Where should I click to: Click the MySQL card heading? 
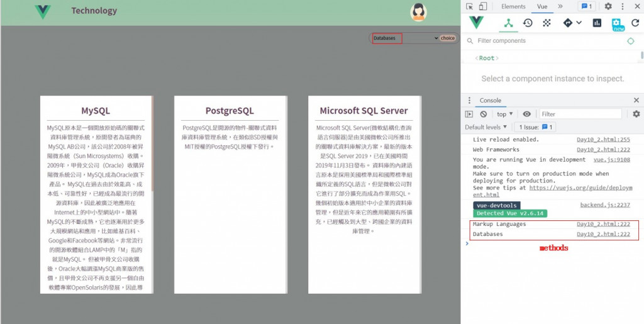pyautogui.click(x=96, y=111)
